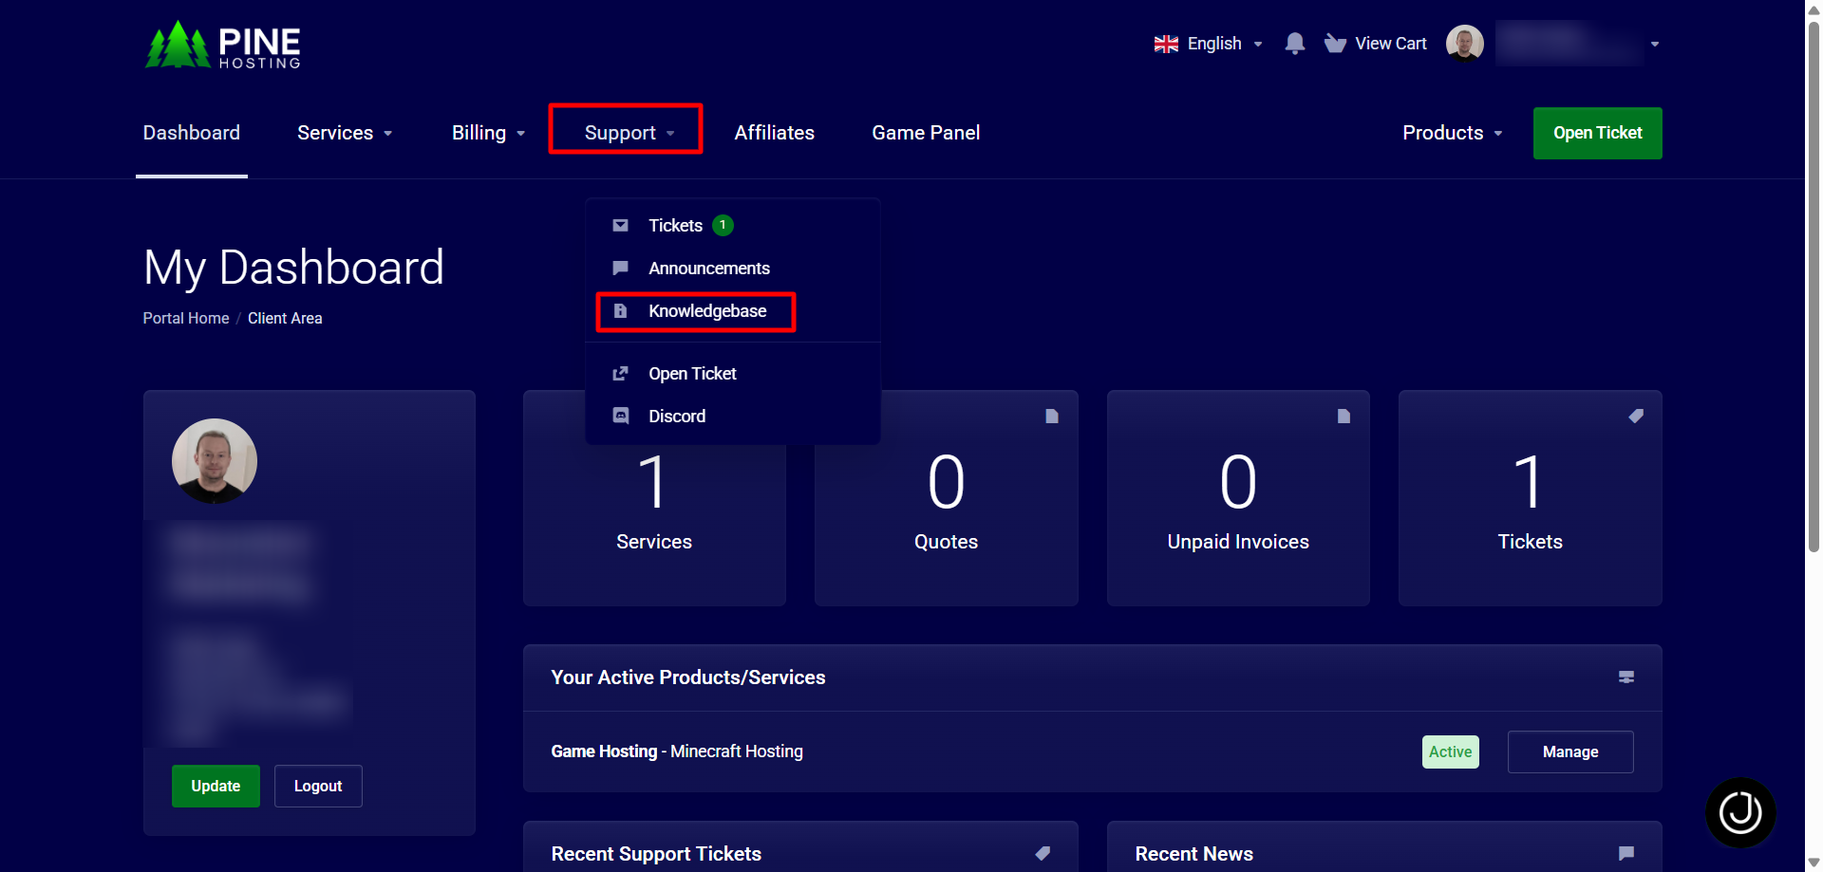
Task: Open the Unpaid Invoices count card
Action: 1238,498
